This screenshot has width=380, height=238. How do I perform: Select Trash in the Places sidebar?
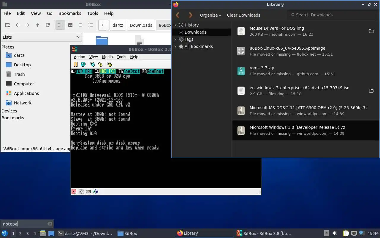pyautogui.click(x=19, y=74)
